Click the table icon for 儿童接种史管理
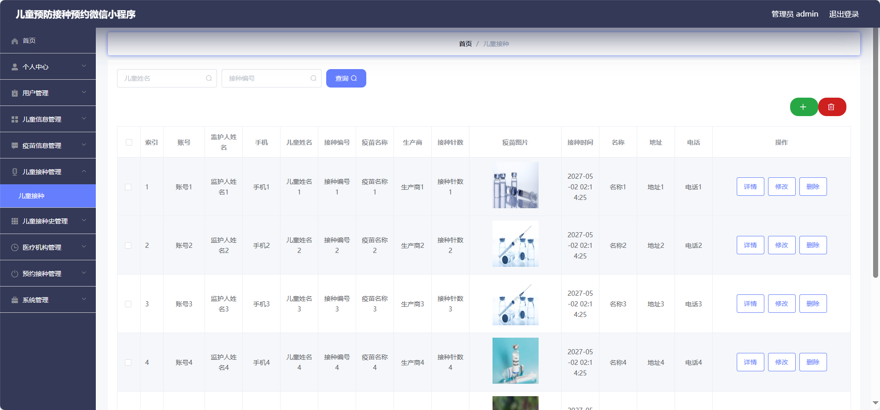 [15, 222]
